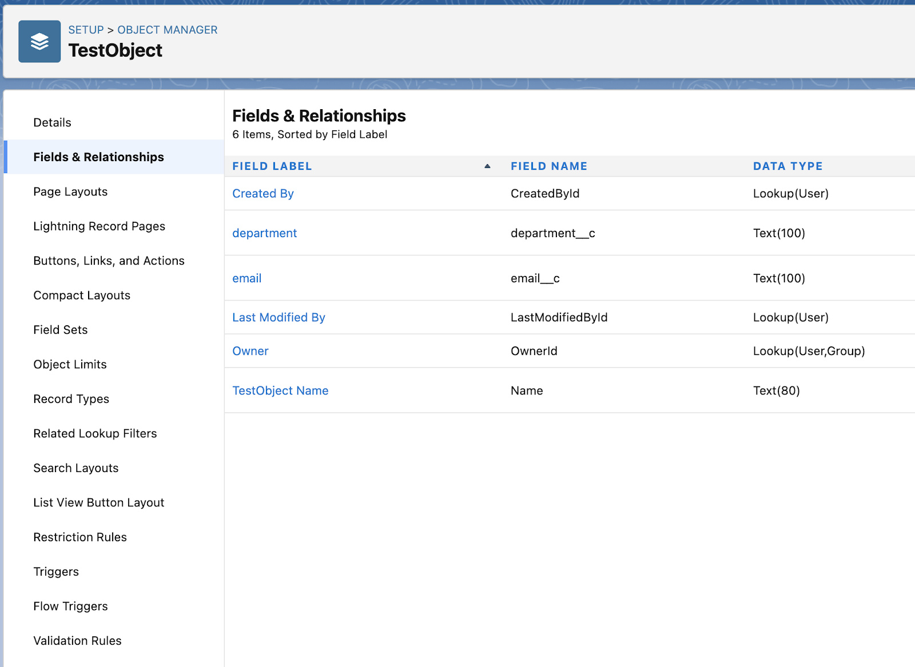This screenshot has height=667, width=915.
Task: Open the Validation Rules section
Action: tap(77, 640)
